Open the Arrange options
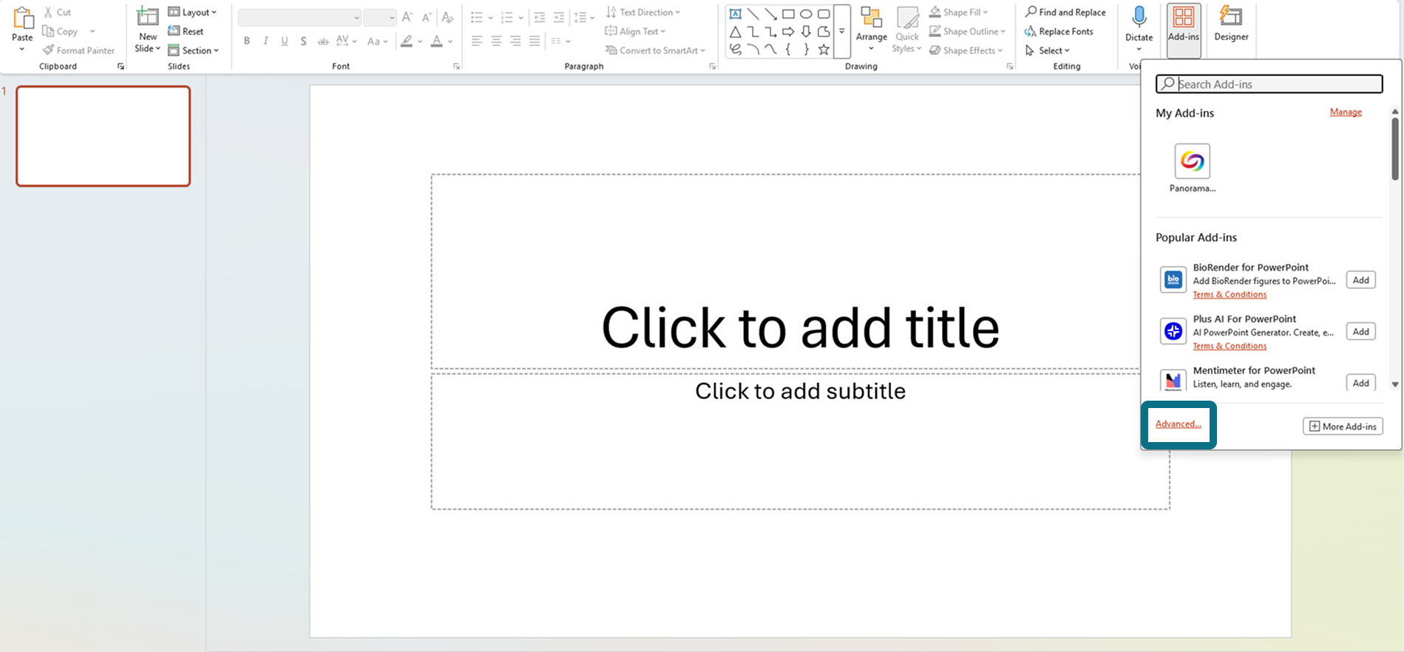Viewport: 1404px width, 652px height. click(872, 30)
